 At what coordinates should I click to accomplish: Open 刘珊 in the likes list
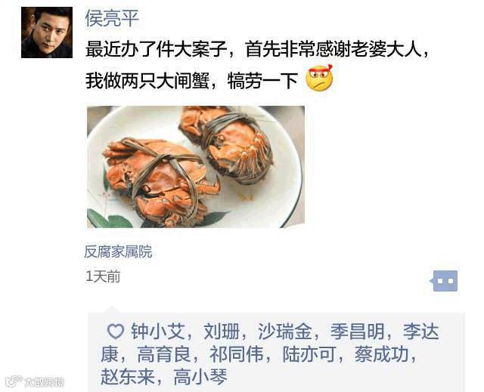(x=222, y=332)
